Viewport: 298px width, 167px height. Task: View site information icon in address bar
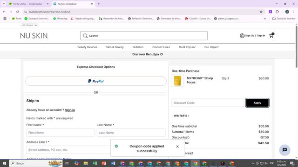[26, 12]
